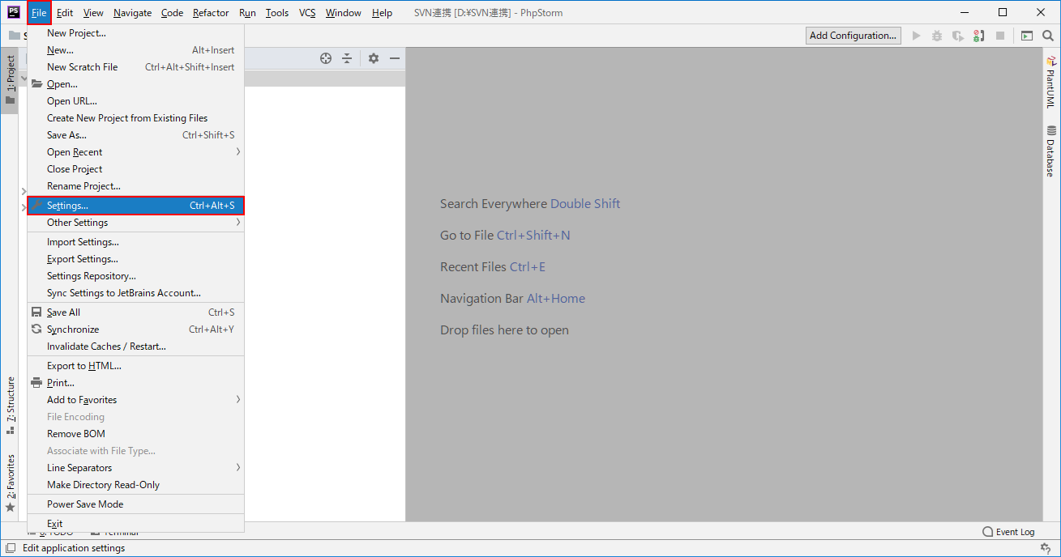The width and height of the screenshot is (1061, 557).
Task: Select Open URL... menu entry
Action: 135,101
